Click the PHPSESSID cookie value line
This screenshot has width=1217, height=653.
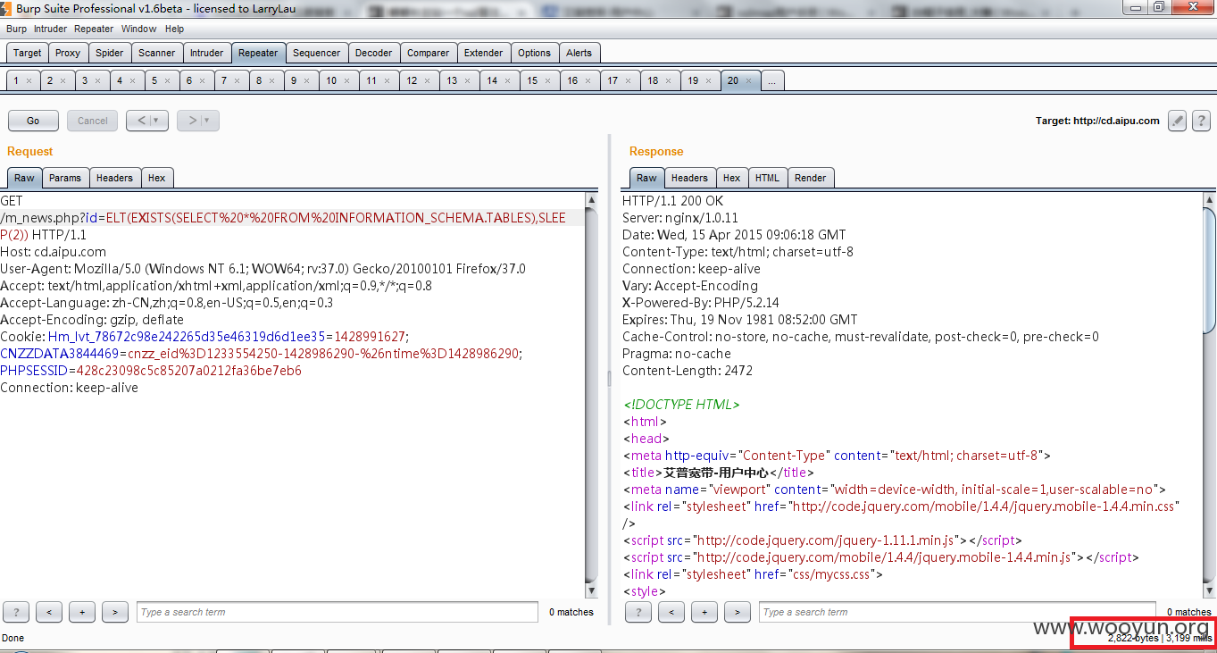[x=151, y=371]
